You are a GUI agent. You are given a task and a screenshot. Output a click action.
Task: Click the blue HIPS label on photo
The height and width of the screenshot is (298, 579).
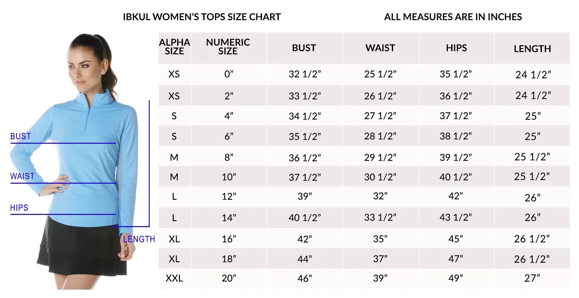pyautogui.click(x=19, y=208)
